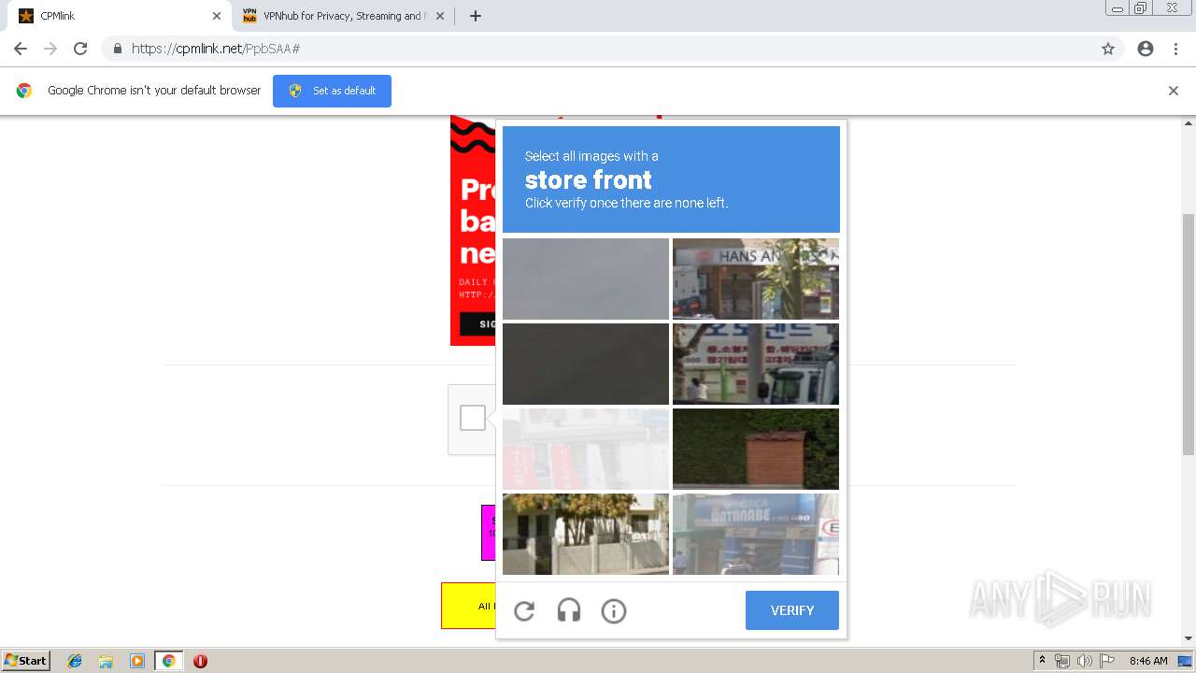Click the Show Desktop button
The image size is (1196, 673).
[1185, 661]
